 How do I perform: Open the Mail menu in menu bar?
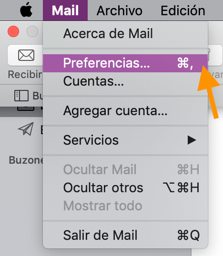(x=65, y=10)
